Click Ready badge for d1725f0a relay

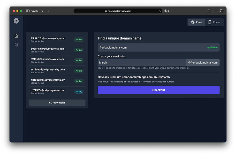pyautogui.click(x=79, y=92)
